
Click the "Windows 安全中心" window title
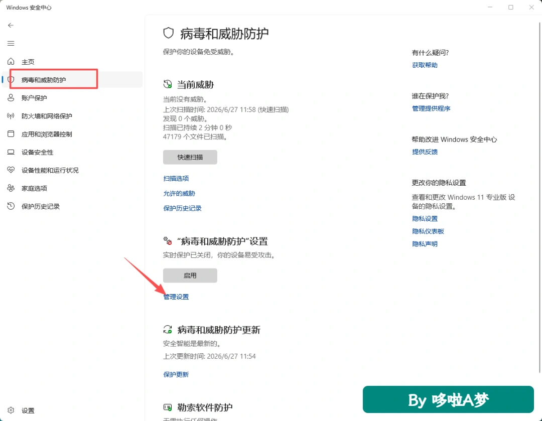[x=29, y=8]
